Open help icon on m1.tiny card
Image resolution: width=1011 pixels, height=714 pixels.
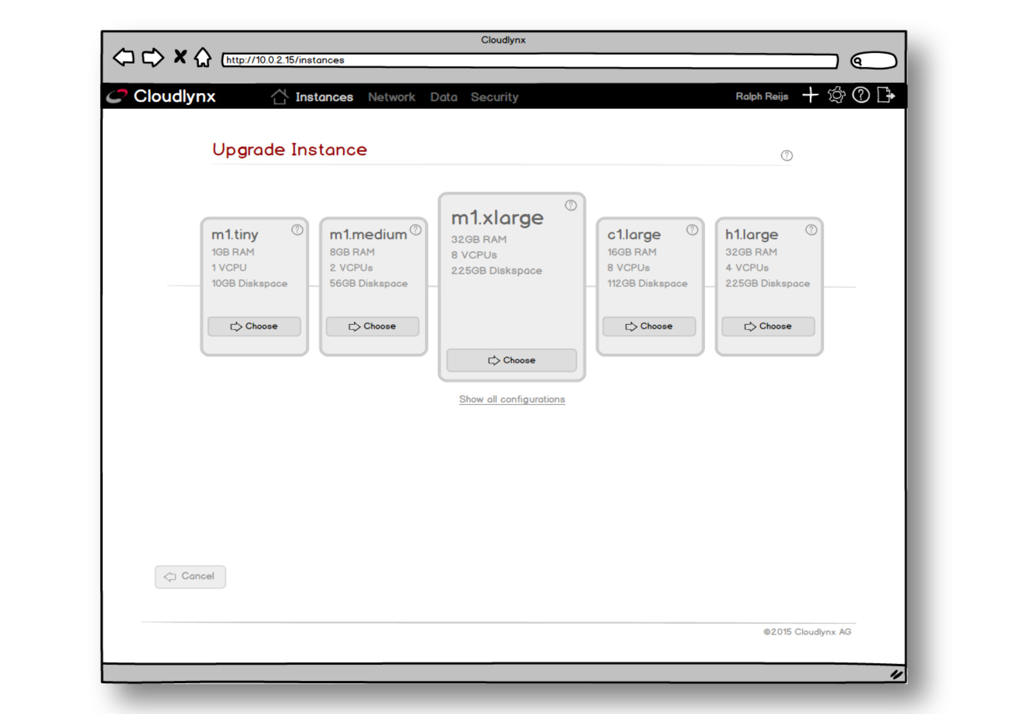[297, 230]
